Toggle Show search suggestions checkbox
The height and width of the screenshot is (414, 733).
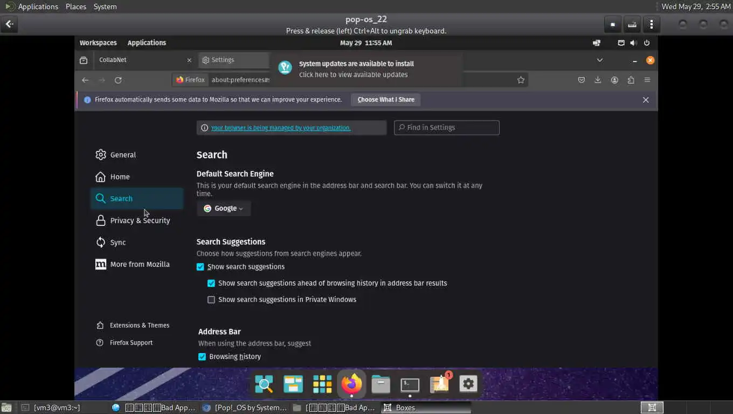click(200, 267)
